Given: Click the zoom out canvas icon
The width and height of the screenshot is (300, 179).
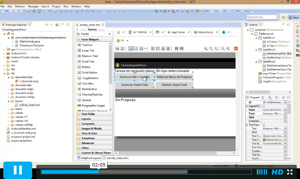Looking at the screenshot, I should click(223, 49).
